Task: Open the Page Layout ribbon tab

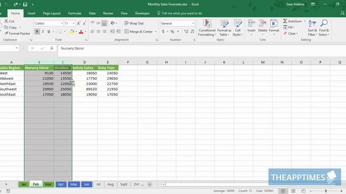Action: [52, 13]
